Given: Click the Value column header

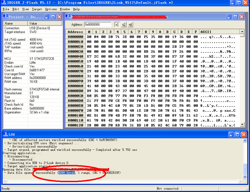Looking at the screenshot, I should click(x=45, y=23).
